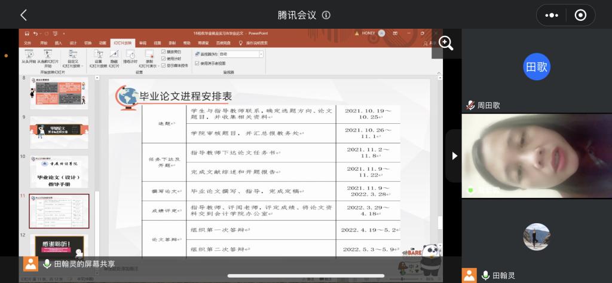Select slide 9 thumbnail
The width and height of the screenshot is (612, 283).
59,132
